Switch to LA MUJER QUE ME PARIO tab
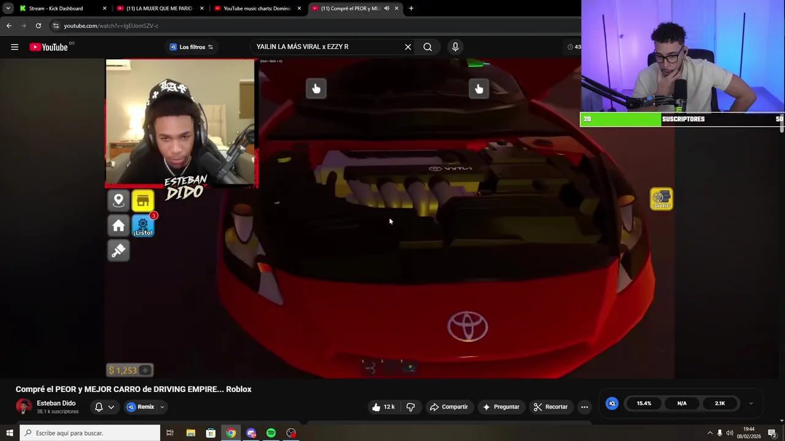This screenshot has height=441, width=785. tap(160, 9)
